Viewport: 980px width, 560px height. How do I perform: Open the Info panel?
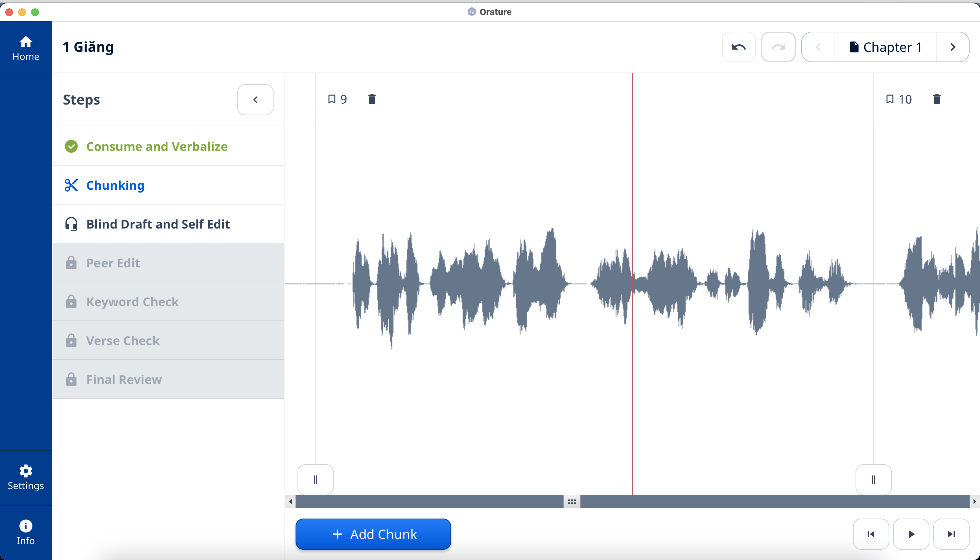(26, 532)
